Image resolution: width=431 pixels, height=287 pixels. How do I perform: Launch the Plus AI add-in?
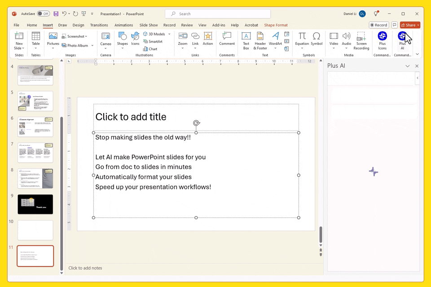(x=403, y=40)
